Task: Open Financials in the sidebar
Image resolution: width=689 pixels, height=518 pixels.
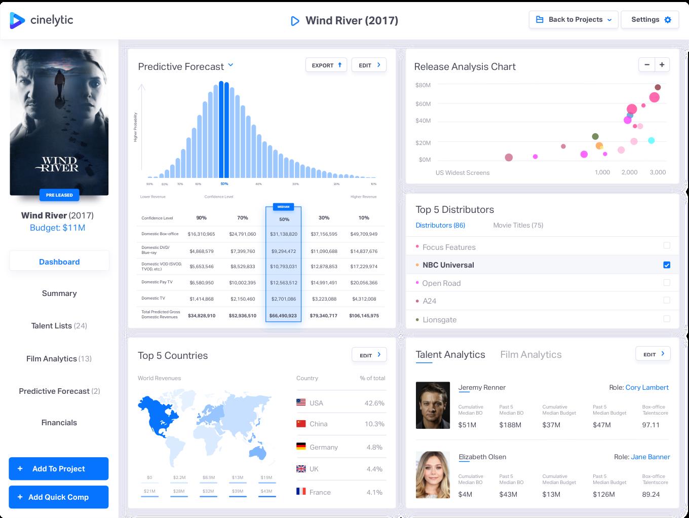Action: pos(59,422)
